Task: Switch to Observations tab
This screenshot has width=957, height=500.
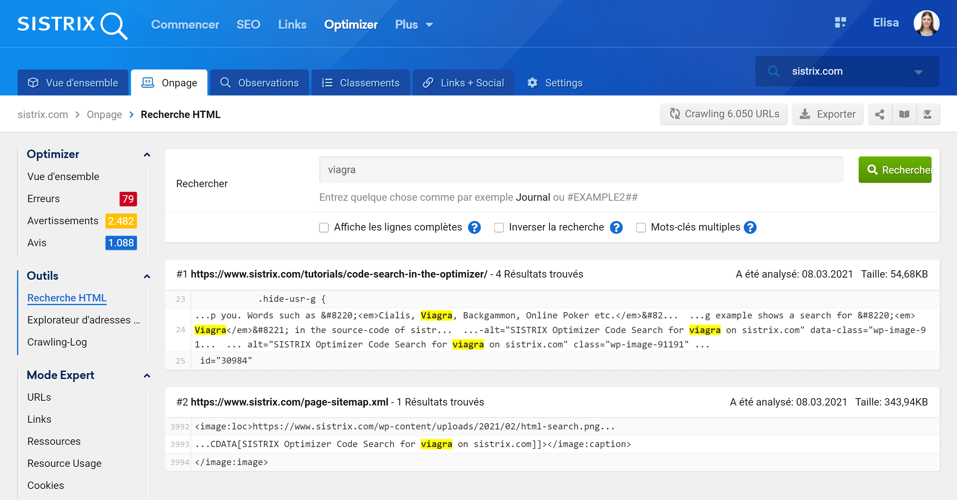Action: (259, 82)
